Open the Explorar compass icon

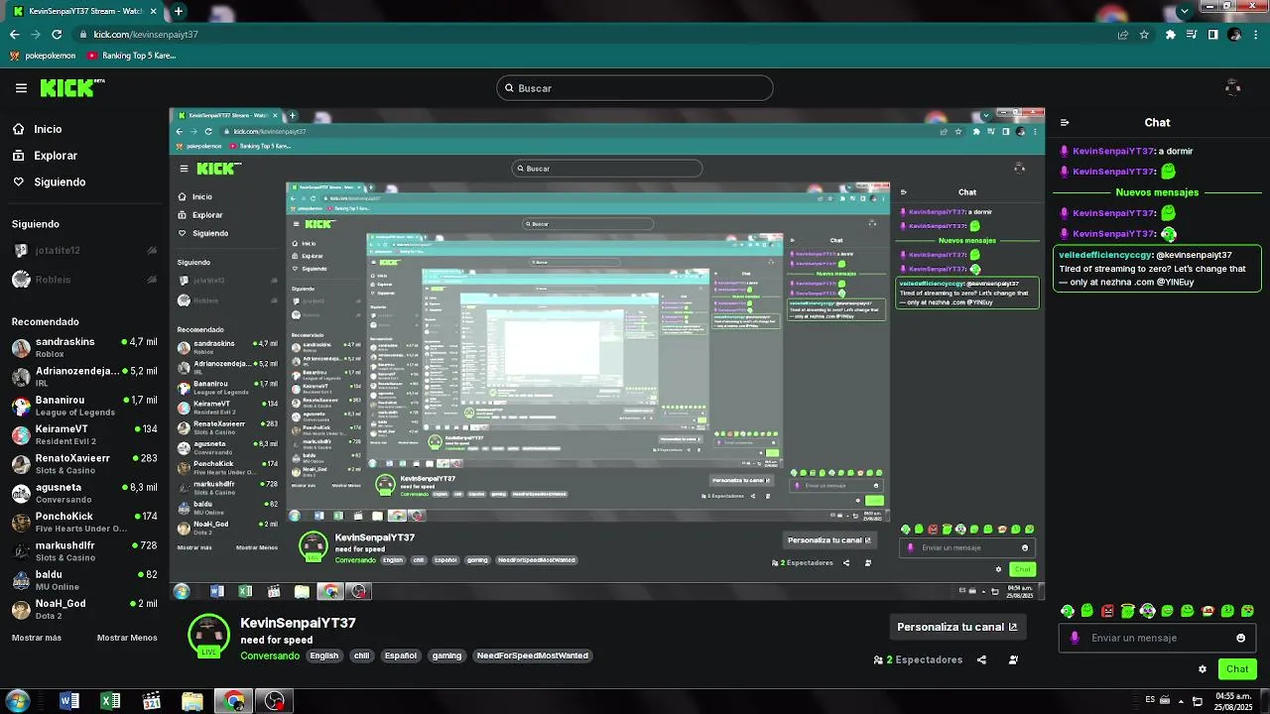click(19, 156)
